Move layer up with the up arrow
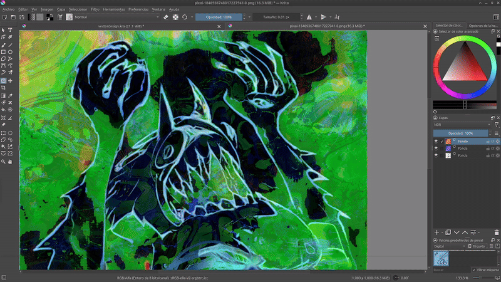Viewport: 501px width, 282px height. (465, 232)
